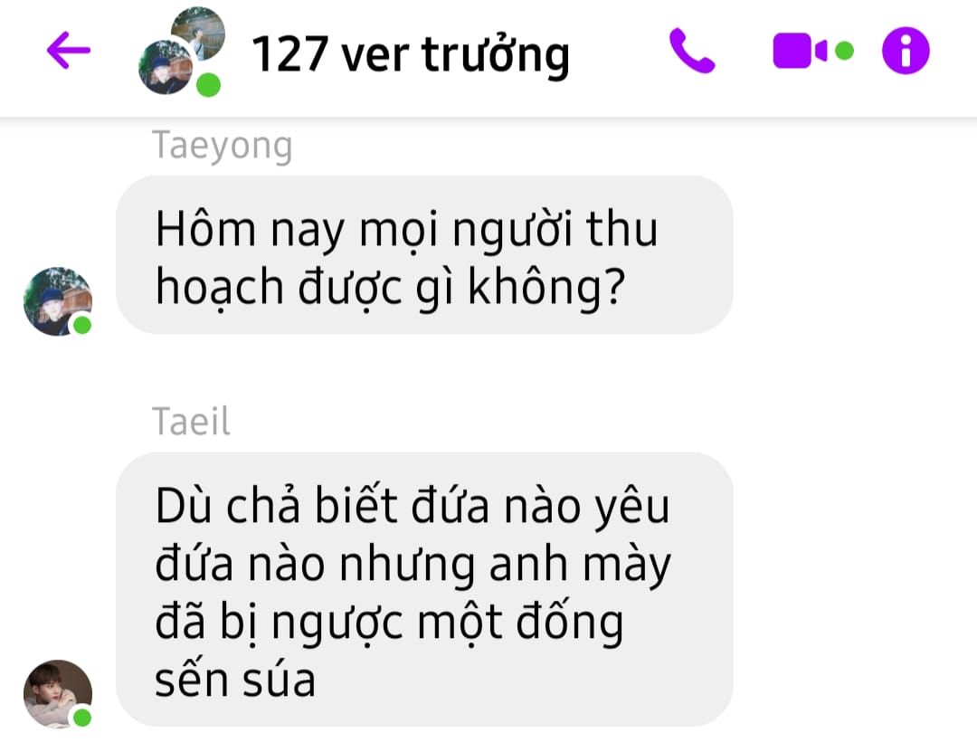
Task: Tap the lower photo in the group avatar
Action: click(x=166, y=67)
